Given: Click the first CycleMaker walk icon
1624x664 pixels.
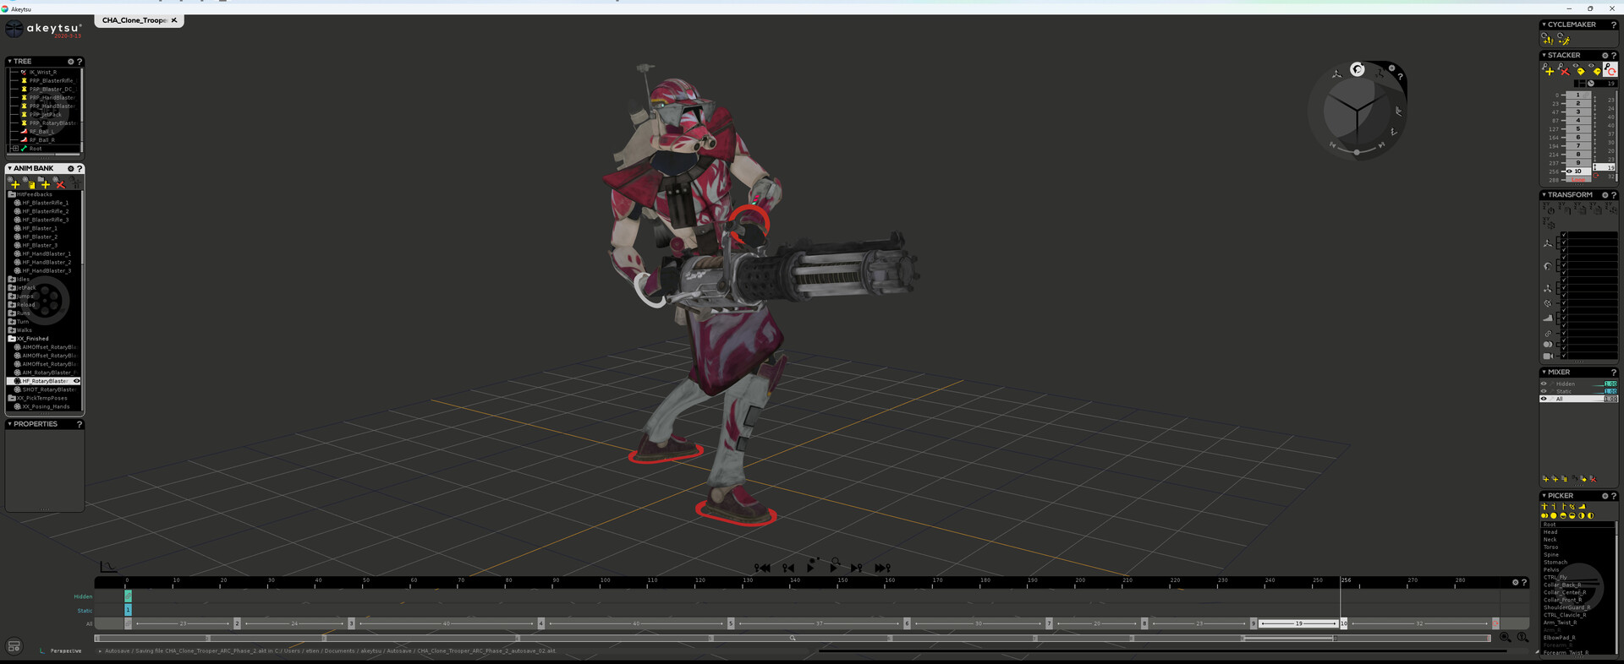Looking at the screenshot, I should tap(1547, 39).
